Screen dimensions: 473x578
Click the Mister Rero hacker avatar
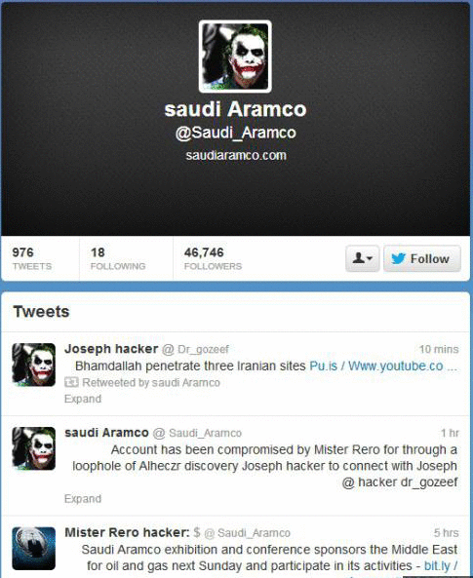[33, 549]
